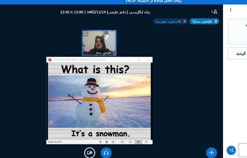Image resolution: width=247 pixels, height=158 pixels.
Task: Open the three-dot options menu
Action: click(x=231, y=10)
